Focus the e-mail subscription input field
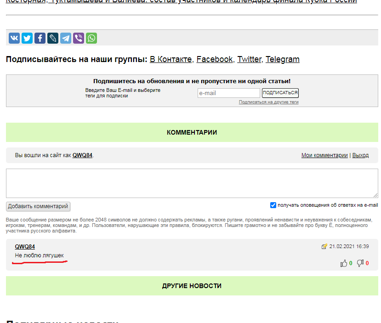Image resolution: width=381 pixels, height=323 pixels. [228, 93]
